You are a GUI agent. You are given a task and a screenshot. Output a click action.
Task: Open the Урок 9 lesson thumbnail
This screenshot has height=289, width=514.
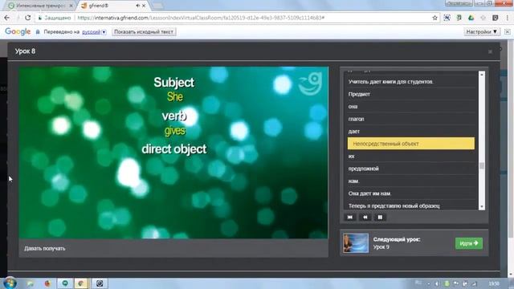pyautogui.click(x=356, y=243)
